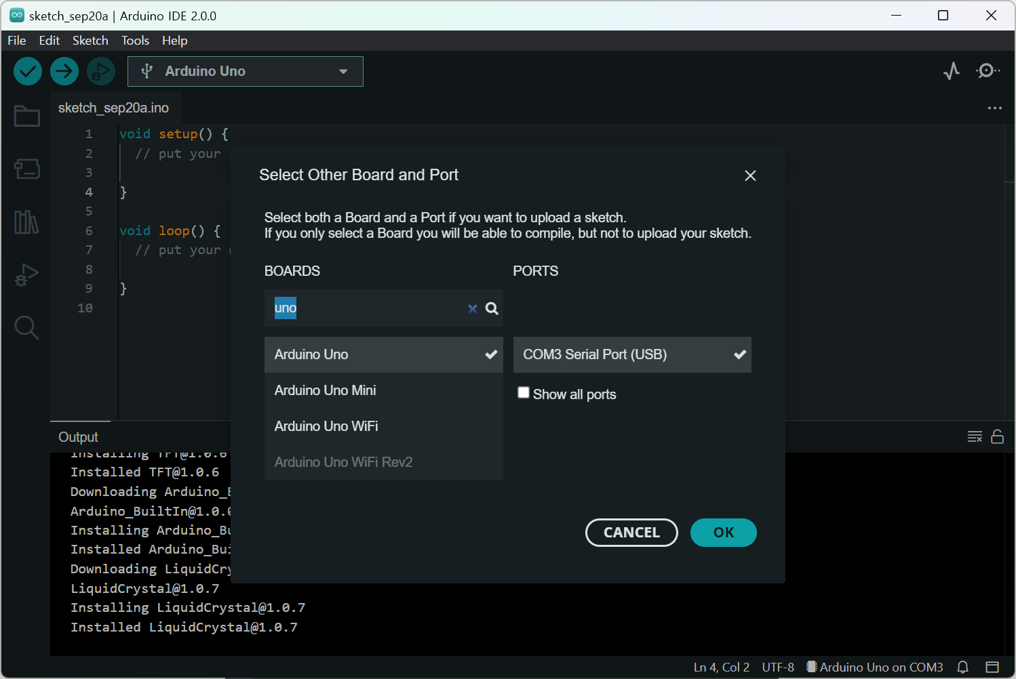Click the void loop() code line
The image size is (1016, 679).
170,231
